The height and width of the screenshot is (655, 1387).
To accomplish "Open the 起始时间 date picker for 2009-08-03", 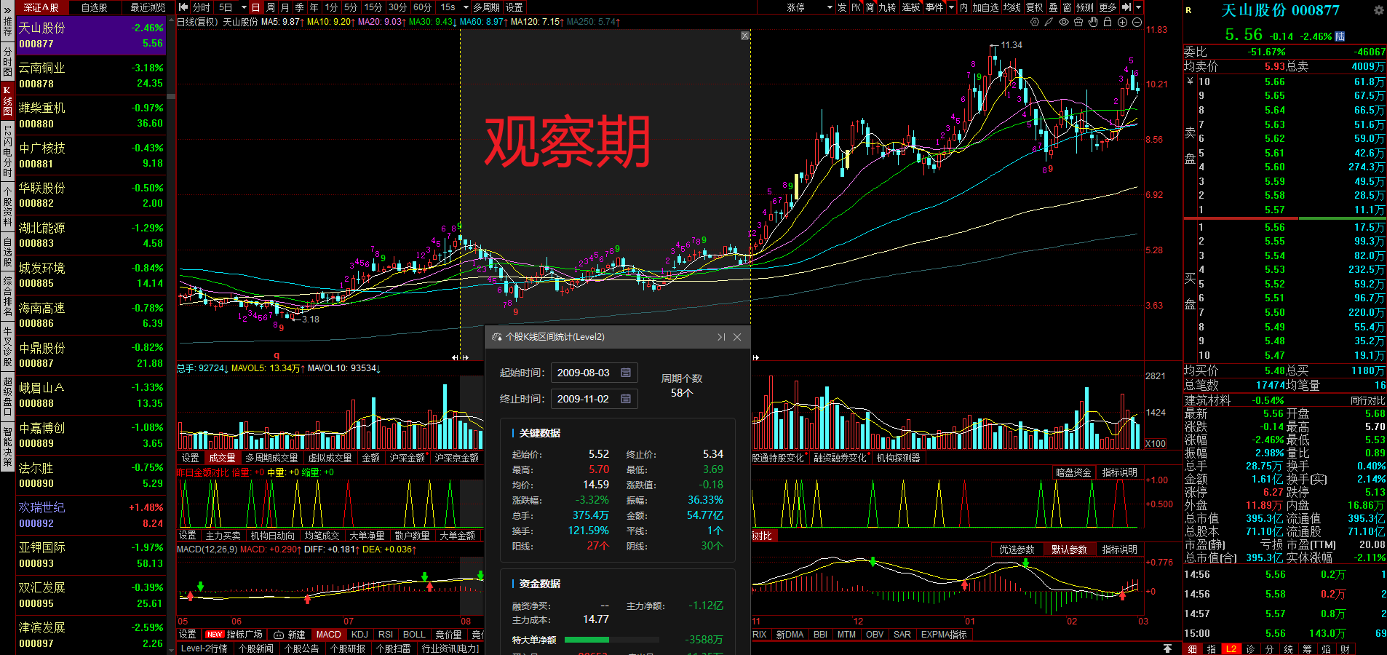I will [x=624, y=372].
